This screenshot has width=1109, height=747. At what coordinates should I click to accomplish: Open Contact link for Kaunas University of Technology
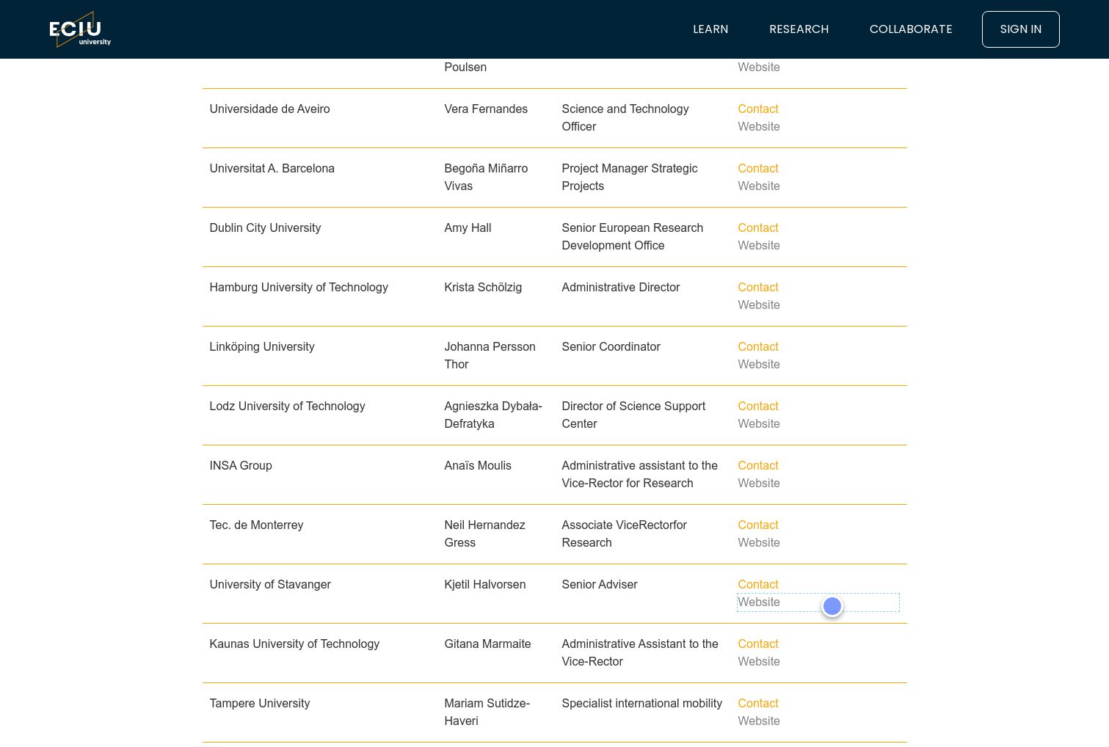click(758, 644)
